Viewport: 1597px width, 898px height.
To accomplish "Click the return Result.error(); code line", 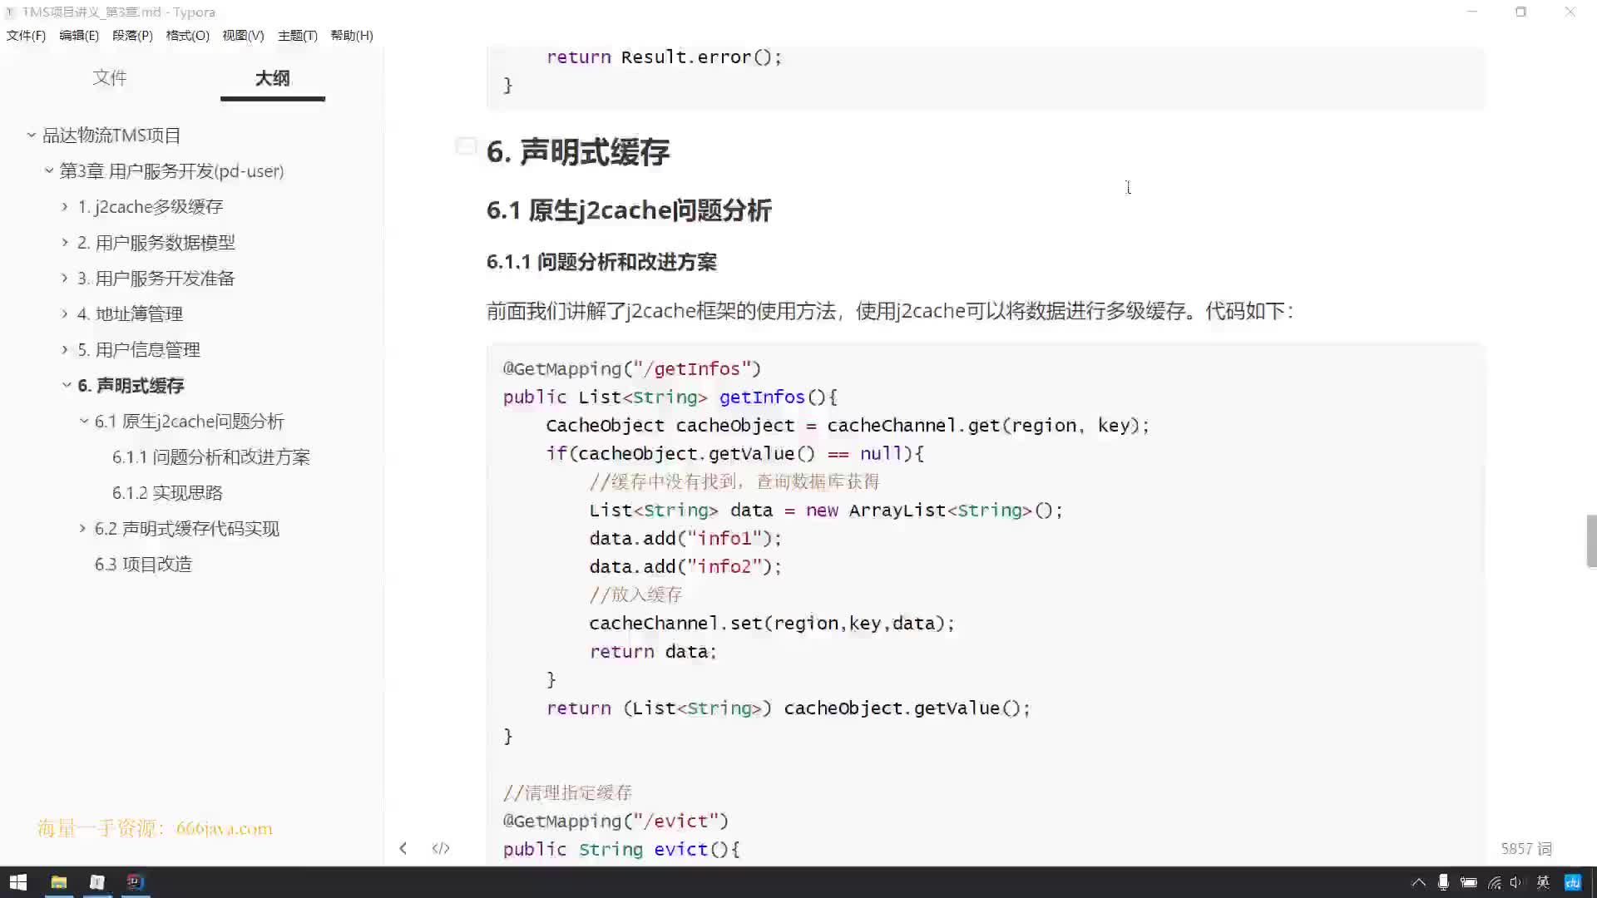I will 664,57.
